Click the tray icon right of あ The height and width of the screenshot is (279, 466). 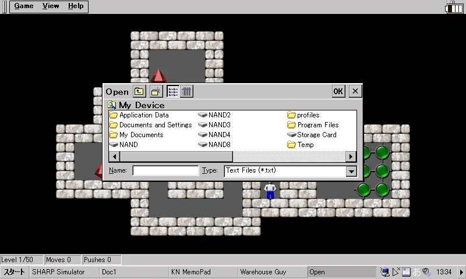(x=427, y=271)
